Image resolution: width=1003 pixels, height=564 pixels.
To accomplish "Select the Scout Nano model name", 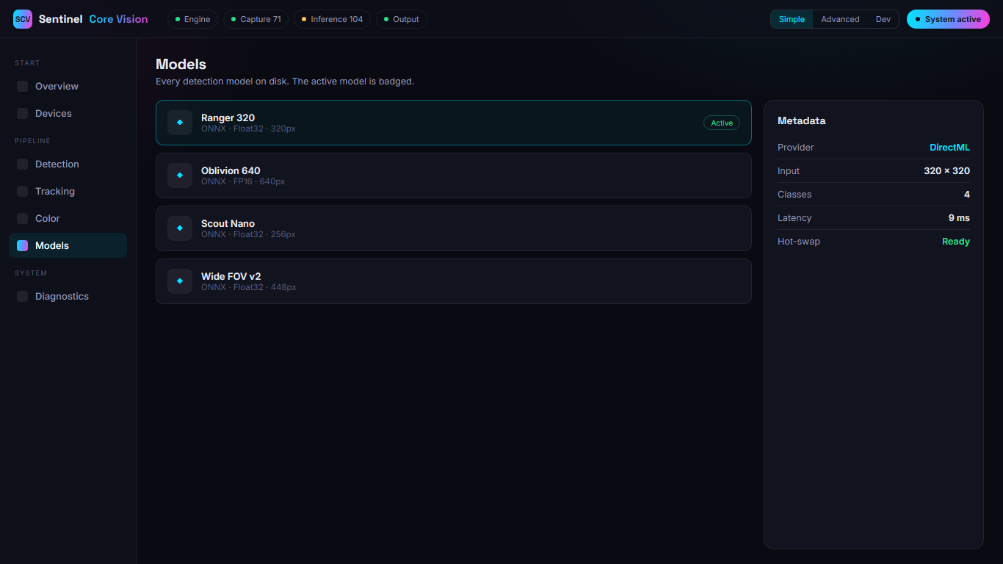I will pyautogui.click(x=228, y=223).
